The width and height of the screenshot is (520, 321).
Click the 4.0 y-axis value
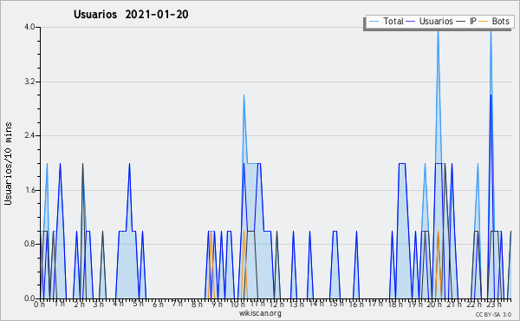pos(29,27)
